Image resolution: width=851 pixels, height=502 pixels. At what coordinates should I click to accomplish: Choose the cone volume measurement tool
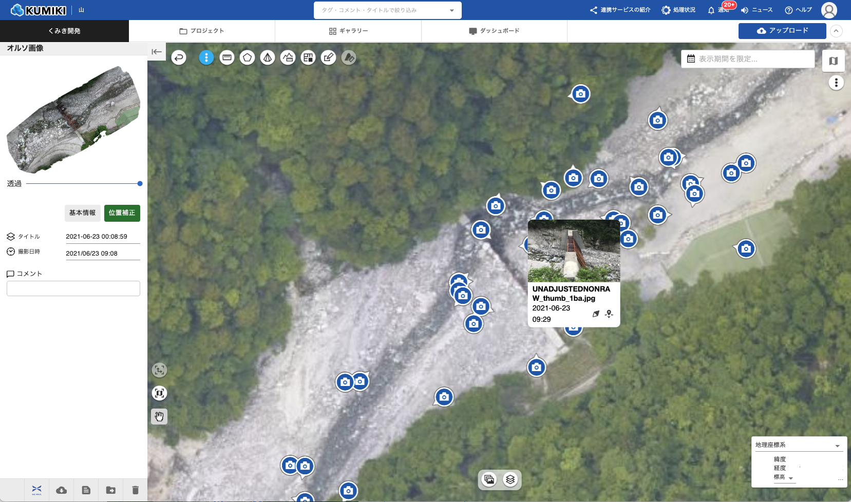pos(268,57)
